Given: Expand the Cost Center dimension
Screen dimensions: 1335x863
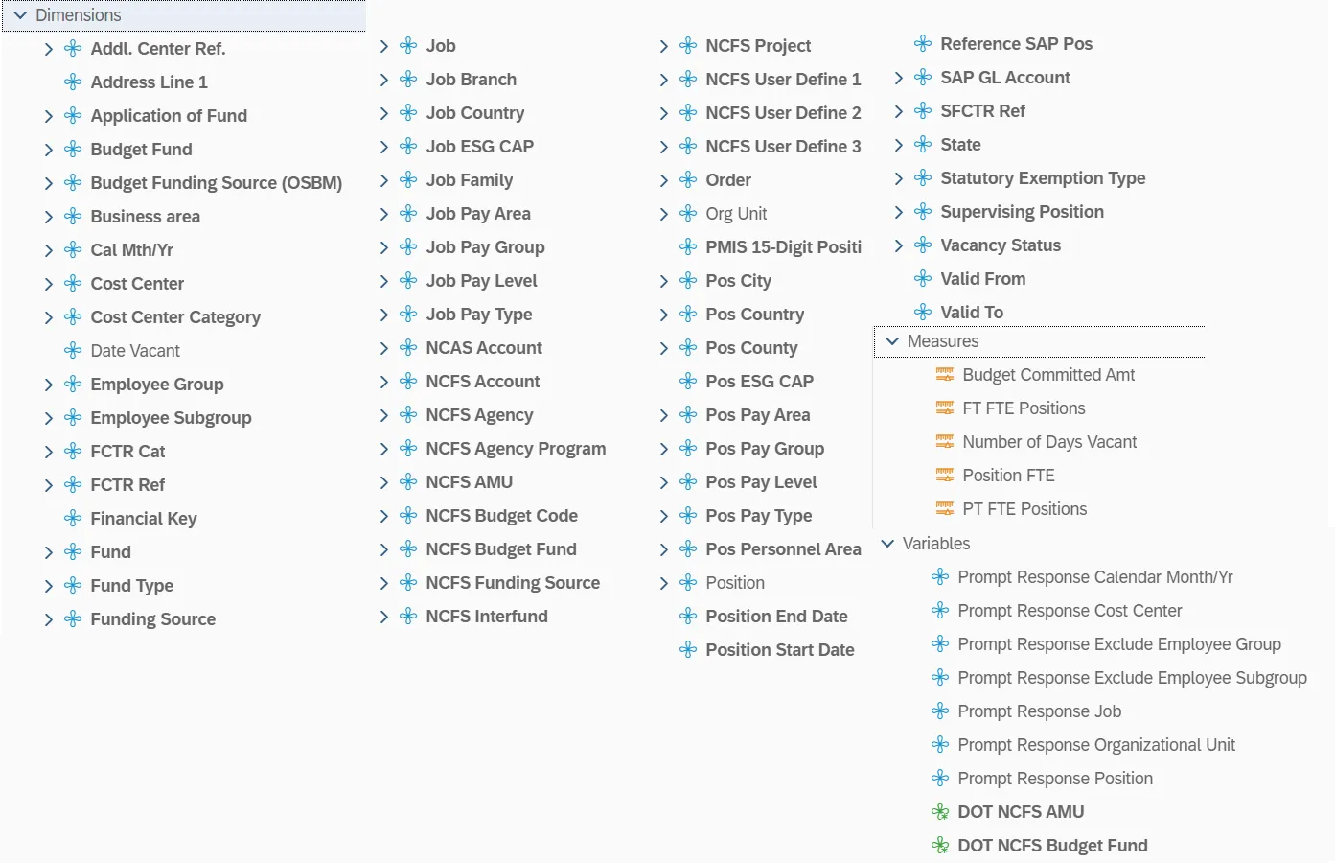Looking at the screenshot, I should (x=49, y=284).
